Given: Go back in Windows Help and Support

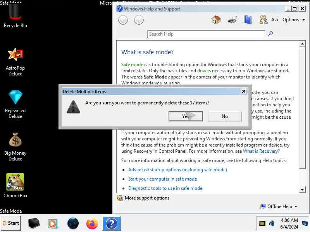Looking at the screenshot, I should (x=123, y=20).
